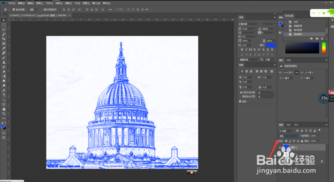Viewport: 334px width, 182px height.
Task: Open the 图像(I) menu
Action: click(30, 3)
